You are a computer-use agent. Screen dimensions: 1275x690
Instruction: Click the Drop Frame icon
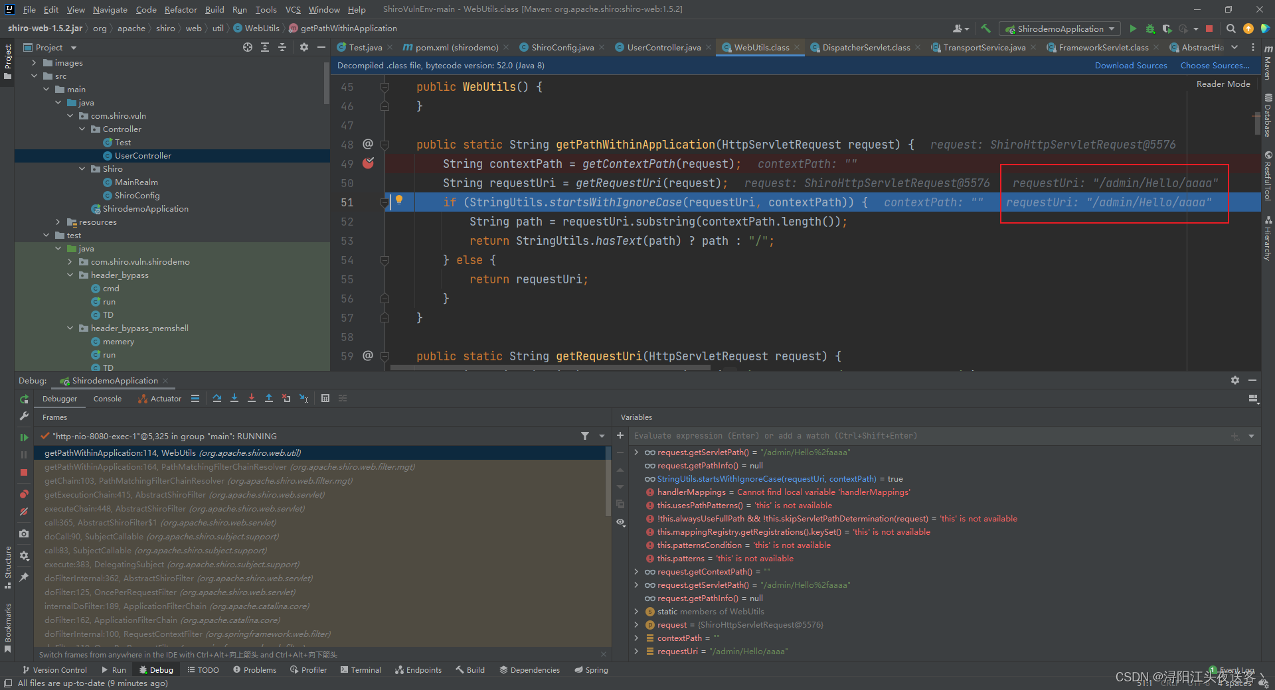(x=286, y=398)
